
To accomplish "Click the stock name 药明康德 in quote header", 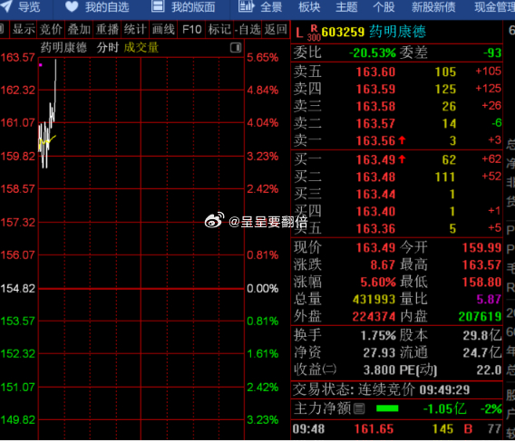I will coord(397,32).
